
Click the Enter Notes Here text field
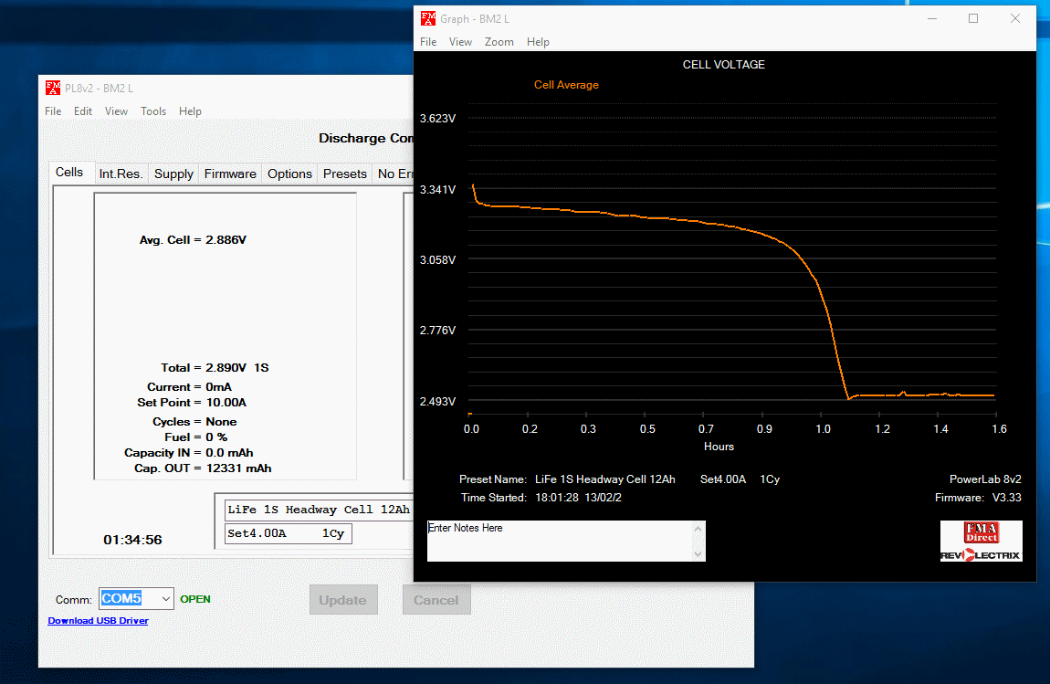point(559,541)
